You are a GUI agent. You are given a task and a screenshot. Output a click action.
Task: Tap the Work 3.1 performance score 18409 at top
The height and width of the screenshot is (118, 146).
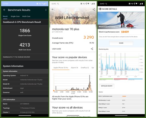click(125, 32)
